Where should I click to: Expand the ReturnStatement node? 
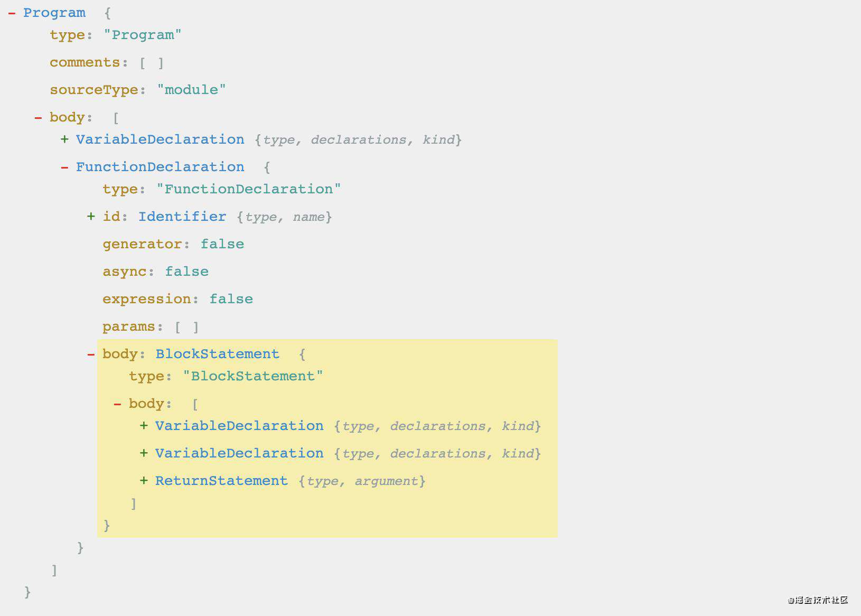click(x=144, y=481)
